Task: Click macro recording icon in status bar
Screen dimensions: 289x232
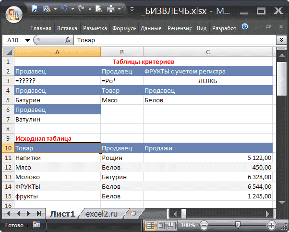Action: pos(37,225)
